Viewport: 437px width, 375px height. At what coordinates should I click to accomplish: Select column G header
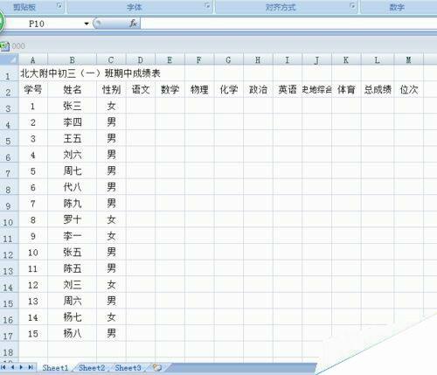[228, 60]
